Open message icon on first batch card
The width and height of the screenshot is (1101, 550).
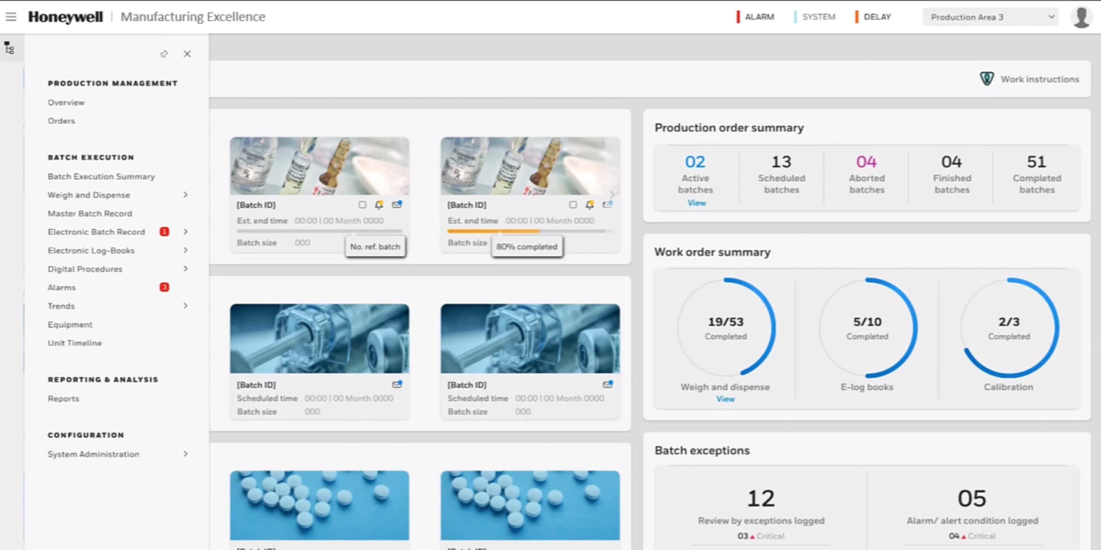point(397,205)
